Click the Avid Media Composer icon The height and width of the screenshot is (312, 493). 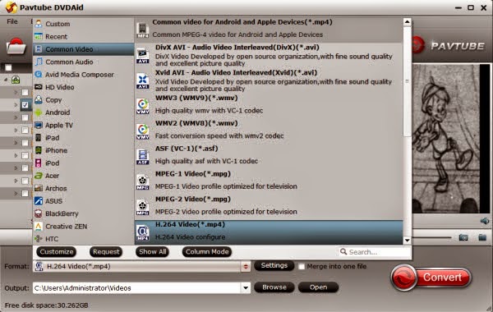(39, 74)
